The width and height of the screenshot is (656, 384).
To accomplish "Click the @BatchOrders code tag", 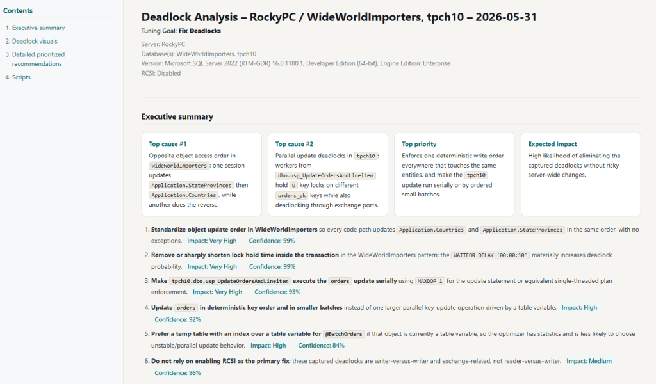I will click(344, 334).
